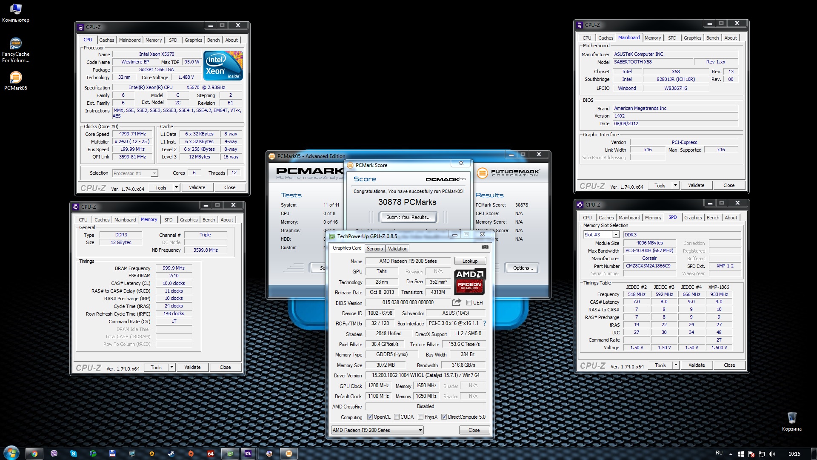Click the Show desktop strip
This screenshot has width=817, height=460.
click(x=814, y=454)
